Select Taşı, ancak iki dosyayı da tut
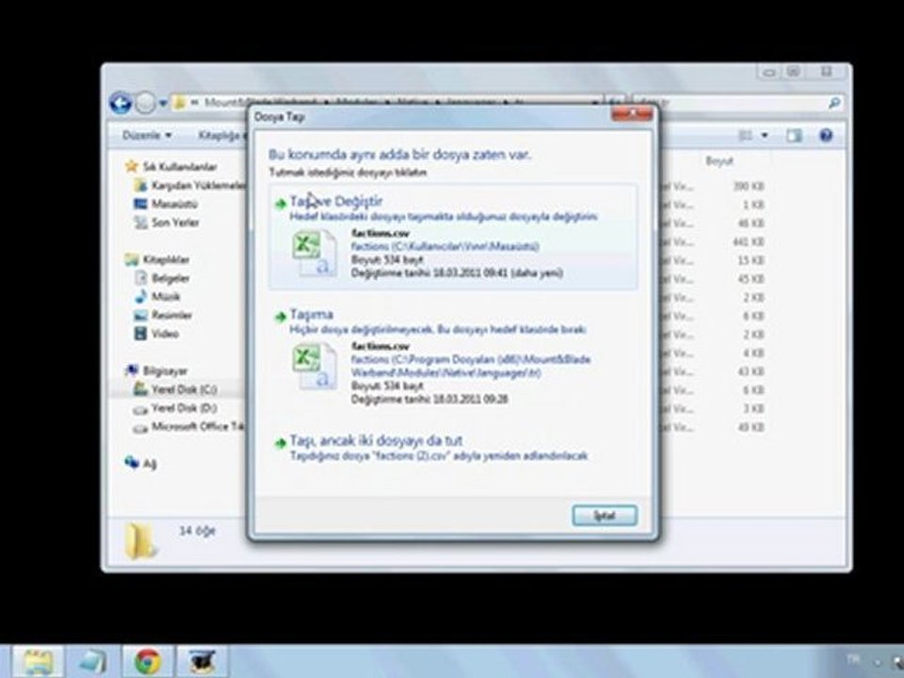The image size is (904, 678). (x=453, y=447)
